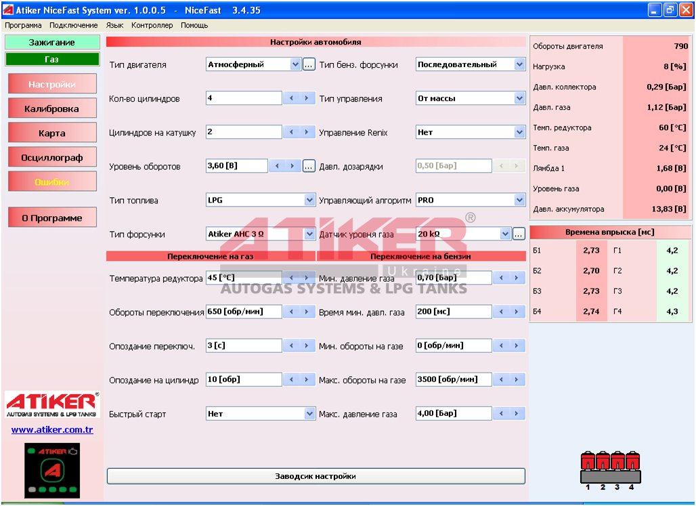
Task: Go to Настройки section
Action: click(52, 84)
